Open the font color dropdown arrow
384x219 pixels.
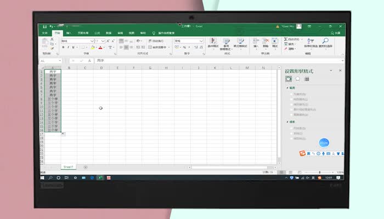pyautogui.click(x=104, y=47)
